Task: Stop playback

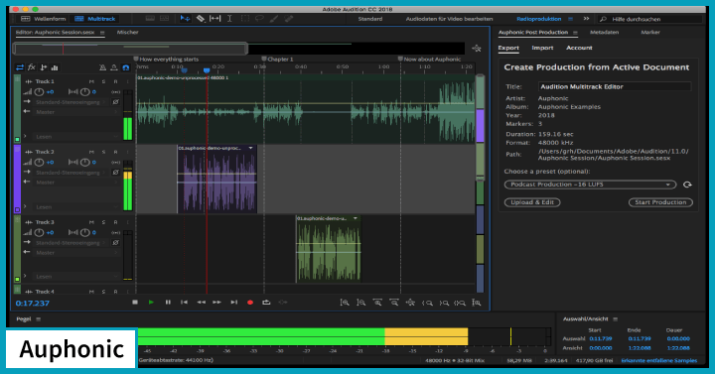Action: pos(135,302)
